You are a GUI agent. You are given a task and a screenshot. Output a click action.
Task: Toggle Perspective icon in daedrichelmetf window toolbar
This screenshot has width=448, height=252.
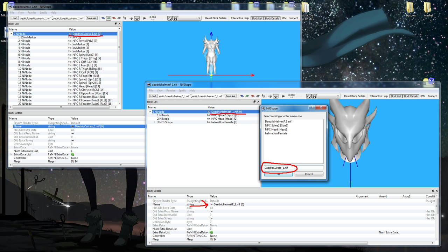[x=276, y=96]
